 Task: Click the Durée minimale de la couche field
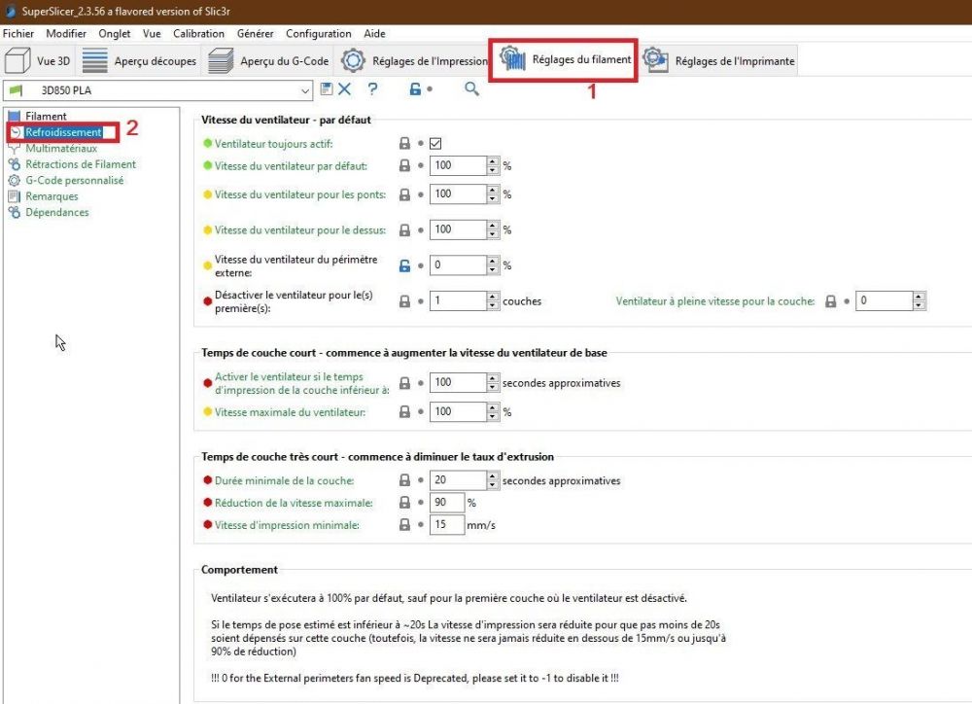458,480
